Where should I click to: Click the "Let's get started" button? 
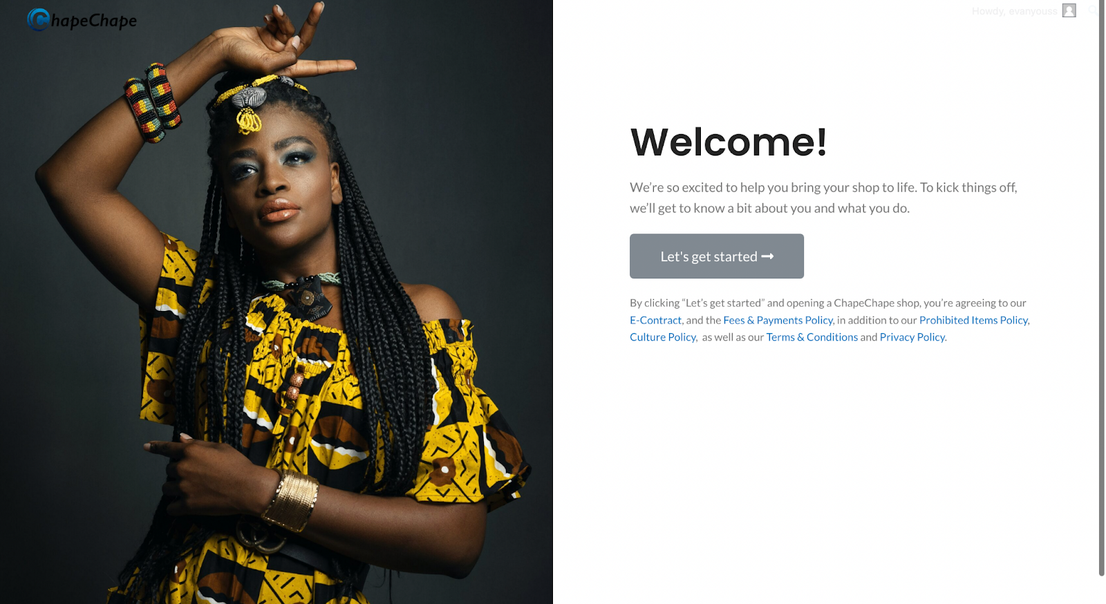716,256
